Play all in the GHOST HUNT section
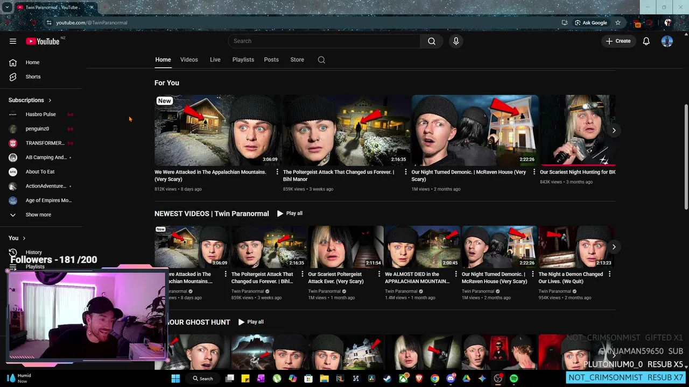 pyautogui.click(x=251, y=322)
